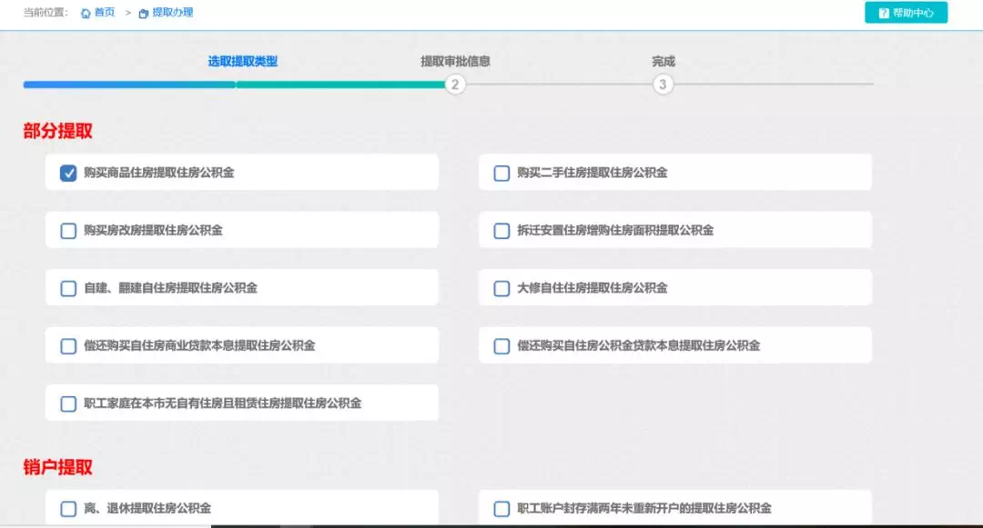Select 职工家庭在本市无自有住房且租赁住房 checkbox
This screenshot has height=528, width=983.
click(68, 403)
